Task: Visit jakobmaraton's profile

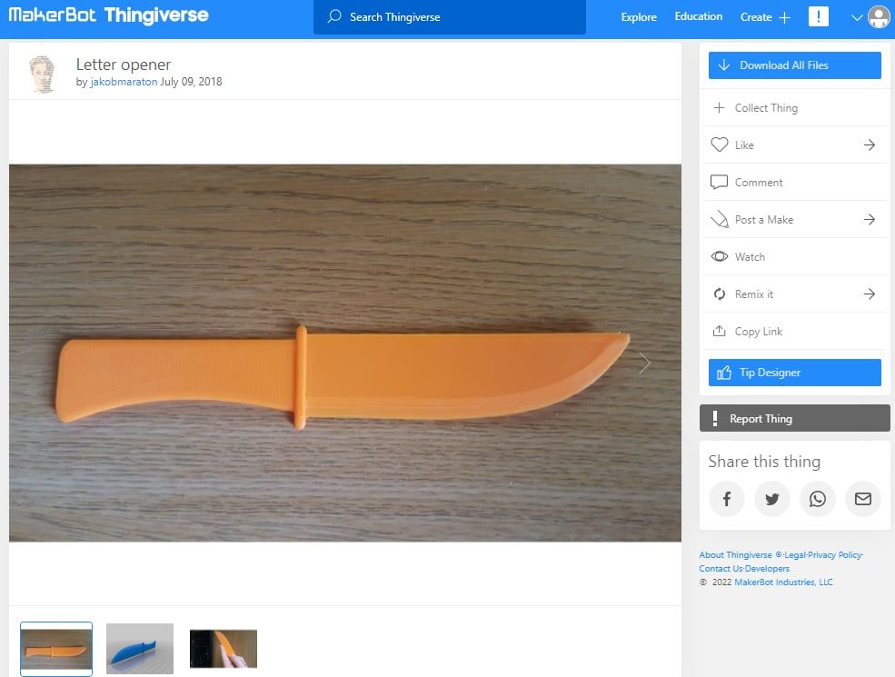Action: point(122,81)
